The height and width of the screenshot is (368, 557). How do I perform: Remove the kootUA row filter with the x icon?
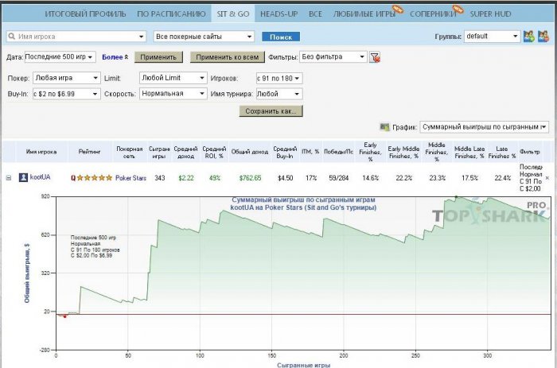click(x=547, y=178)
